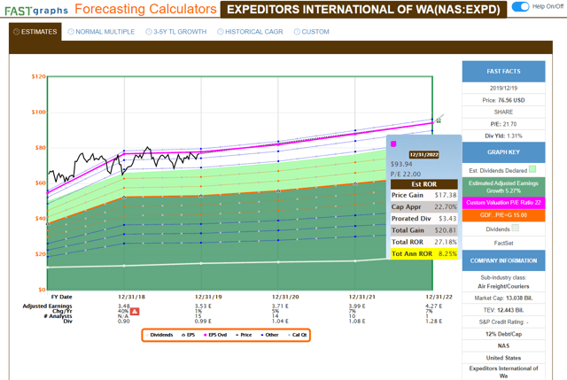Click the Price: 76.56 USD fact

[x=503, y=100]
